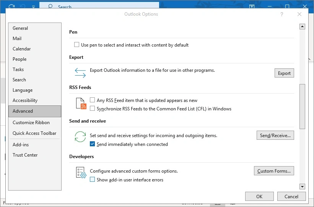Open Trust Center settings

coord(35,155)
